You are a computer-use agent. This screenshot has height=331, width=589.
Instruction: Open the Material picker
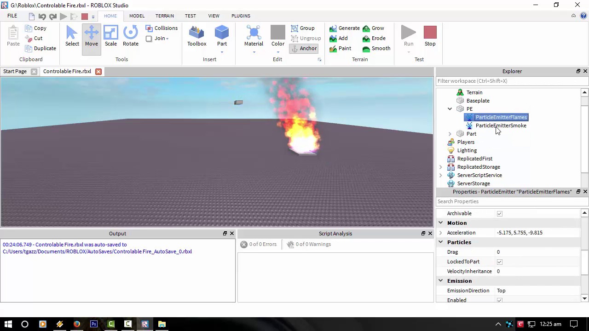tap(254, 37)
